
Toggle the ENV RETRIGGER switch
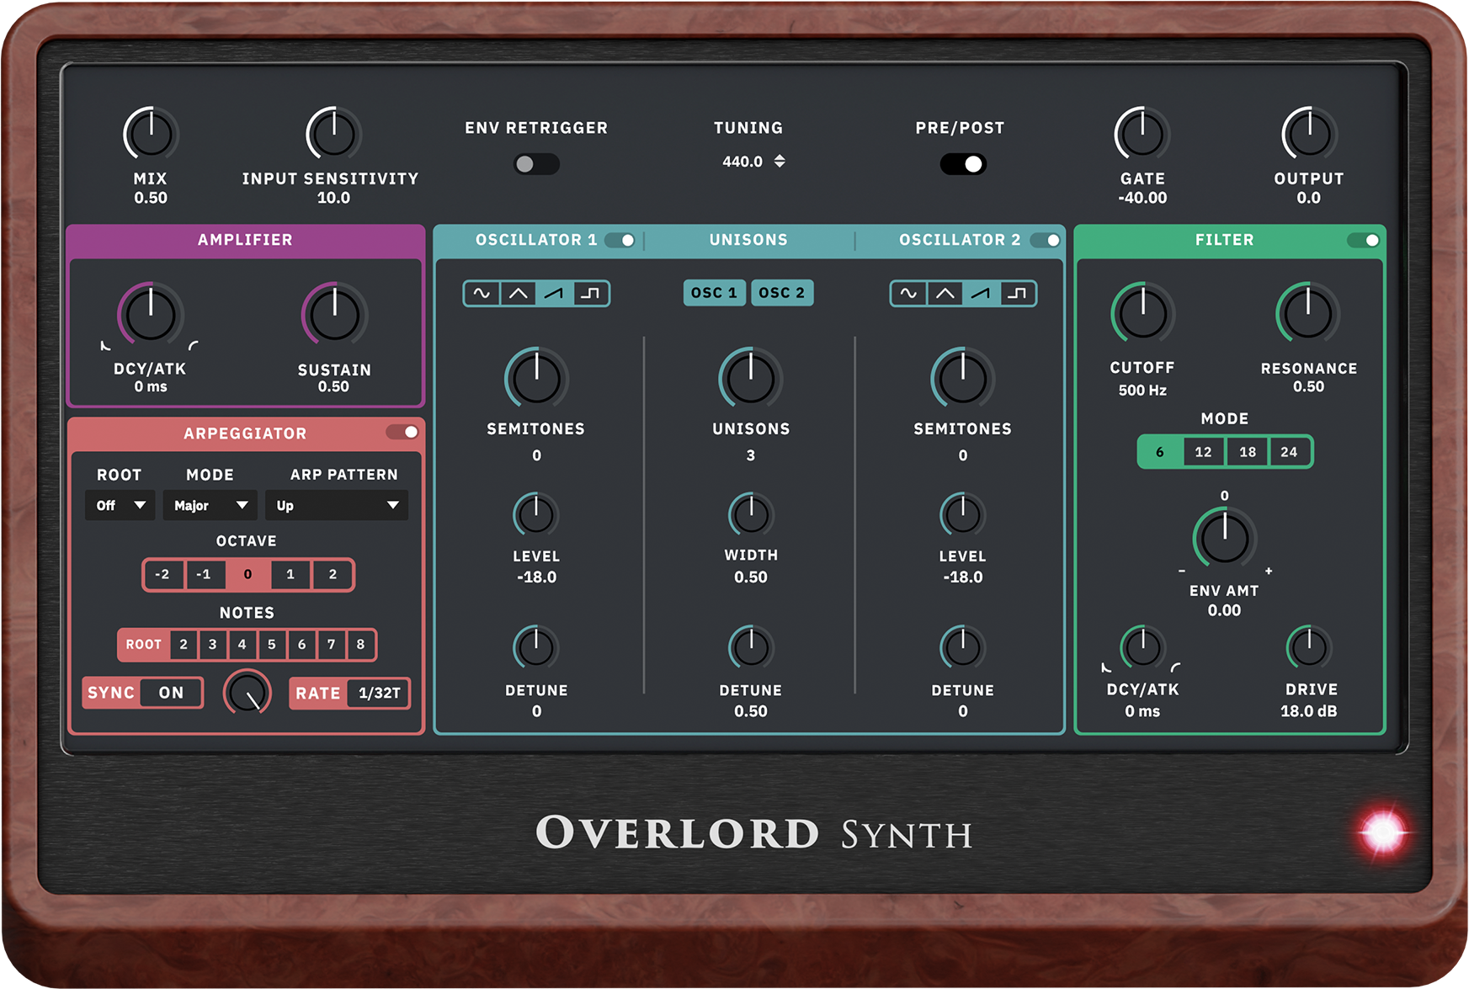536,164
